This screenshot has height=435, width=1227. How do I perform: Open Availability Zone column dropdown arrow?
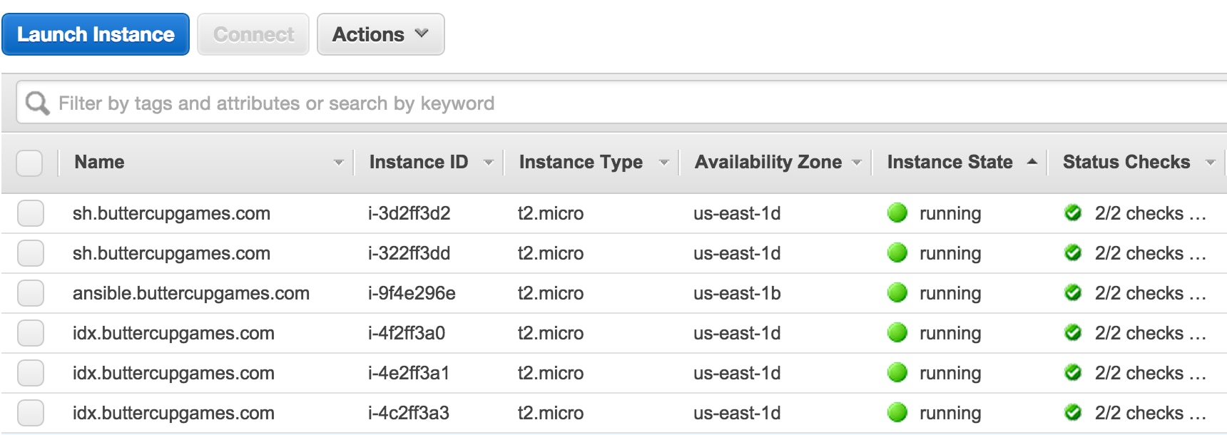[857, 163]
